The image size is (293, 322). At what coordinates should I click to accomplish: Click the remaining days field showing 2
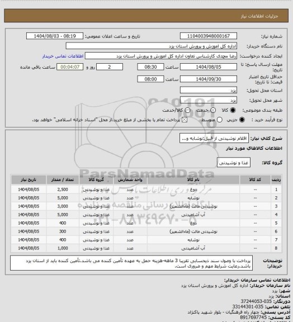(110, 67)
